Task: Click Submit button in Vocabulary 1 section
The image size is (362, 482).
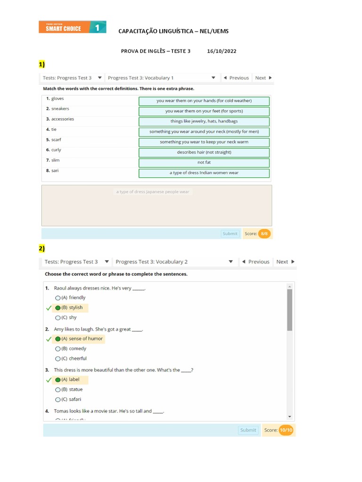Action: [230, 233]
